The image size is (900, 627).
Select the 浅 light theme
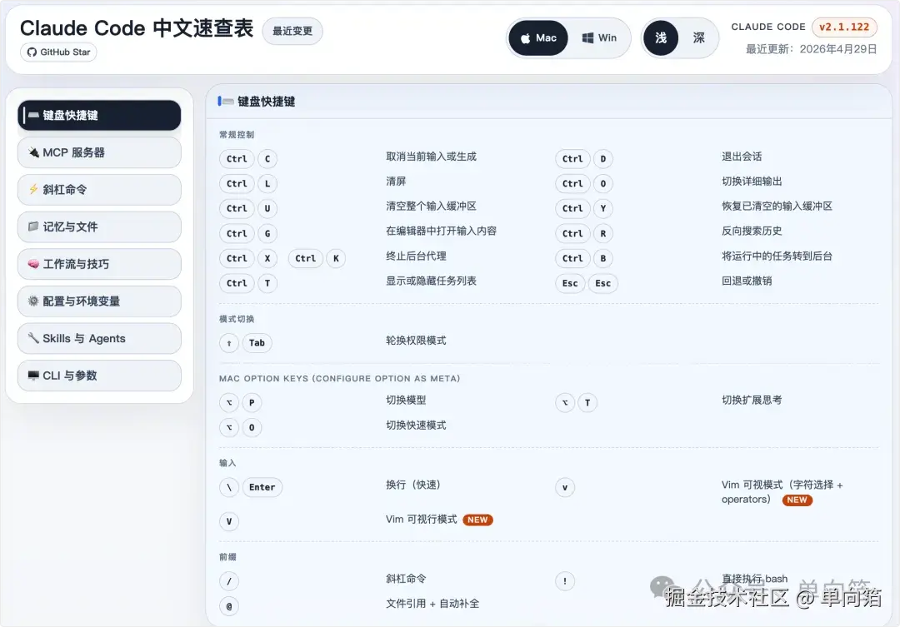(x=661, y=37)
